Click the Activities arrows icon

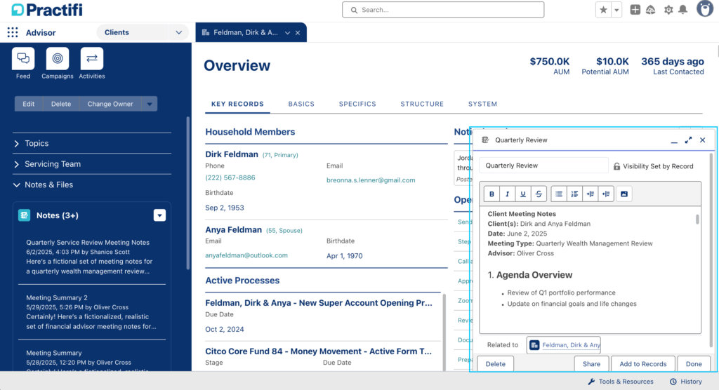click(x=91, y=59)
